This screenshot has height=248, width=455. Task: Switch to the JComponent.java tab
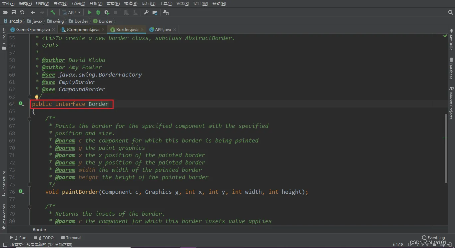(83, 29)
